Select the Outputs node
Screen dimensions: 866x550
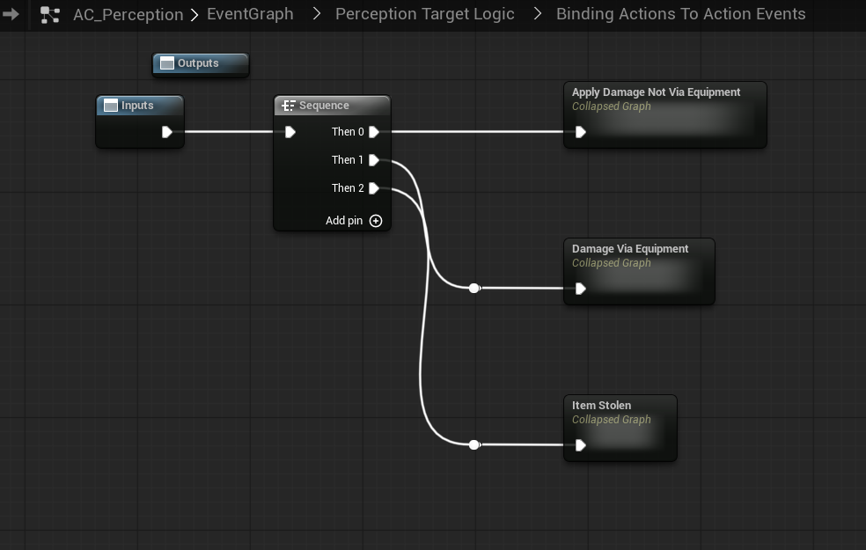200,63
